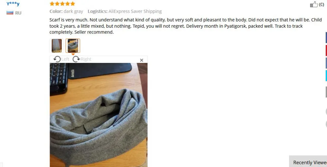Rotate the review photo left
This screenshot has height=167, width=327.
[x=57, y=59]
